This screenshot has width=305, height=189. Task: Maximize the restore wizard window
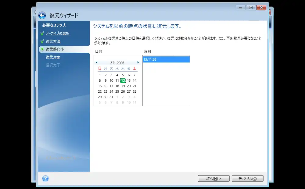(x=251, y=8)
